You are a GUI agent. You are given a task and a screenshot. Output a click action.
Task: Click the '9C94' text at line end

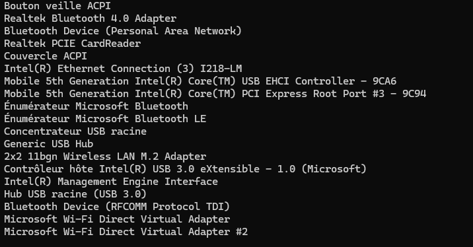(414, 94)
